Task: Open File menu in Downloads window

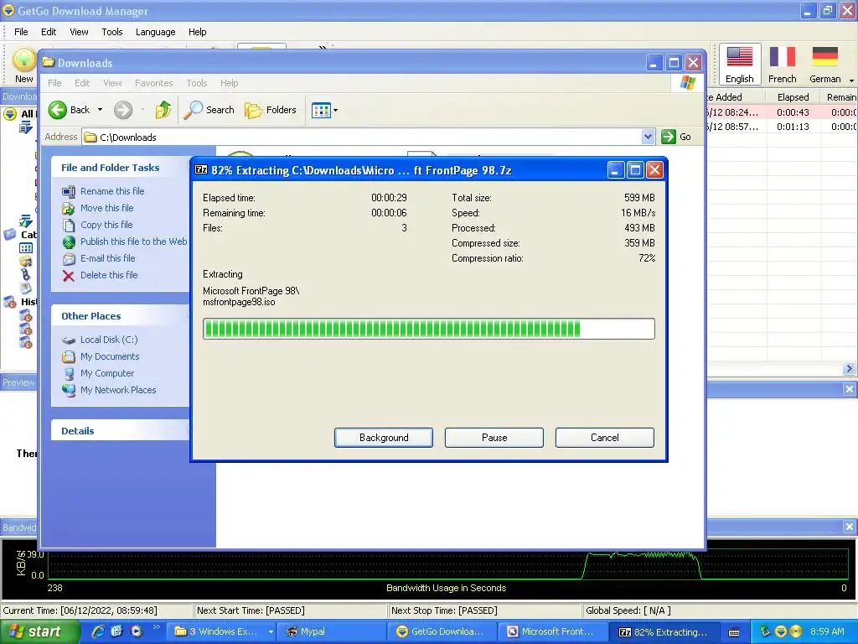Action: pyautogui.click(x=54, y=83)
